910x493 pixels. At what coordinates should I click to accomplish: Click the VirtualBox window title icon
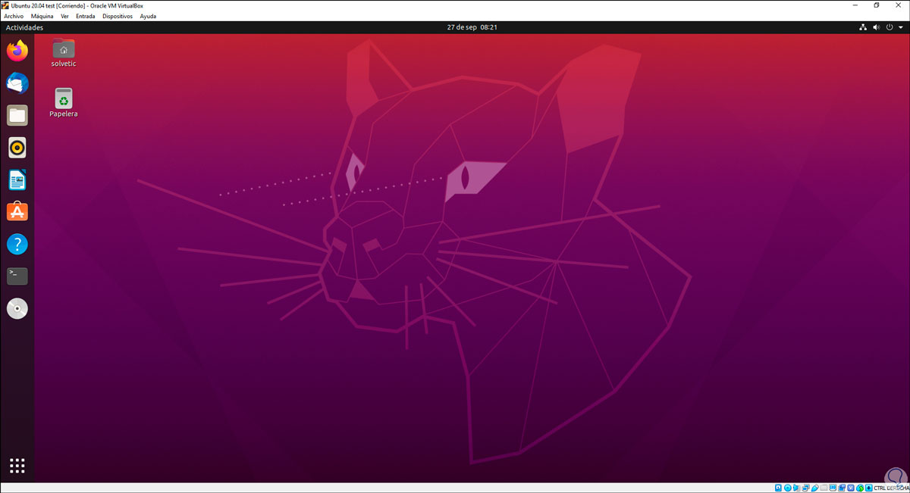point(5,5)
